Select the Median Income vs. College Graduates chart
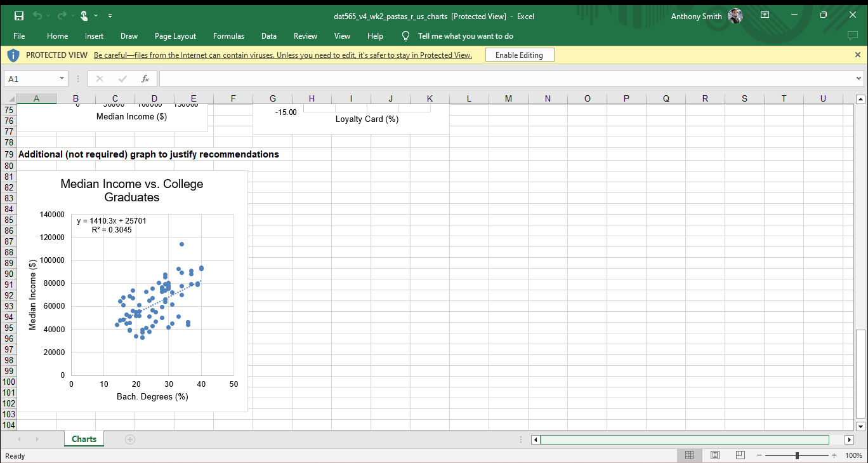The height and width of the screenshot is (463, 868). (x=132, y=291)
